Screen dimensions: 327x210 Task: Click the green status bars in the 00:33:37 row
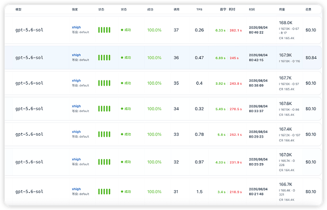(104, 109)
